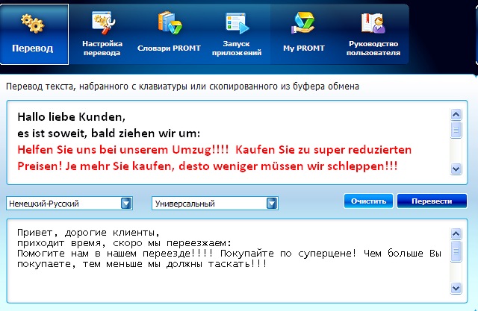Open the Перевод section with gears icon
The image size is (478, 311).
(33, 24)
